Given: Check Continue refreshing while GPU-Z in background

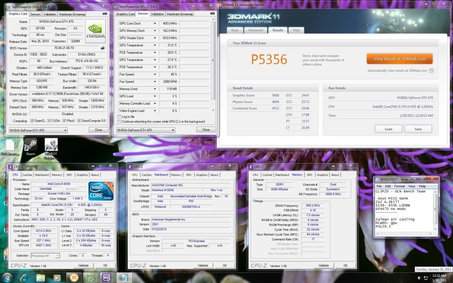Looking at the screenshot, I should 119,122.
